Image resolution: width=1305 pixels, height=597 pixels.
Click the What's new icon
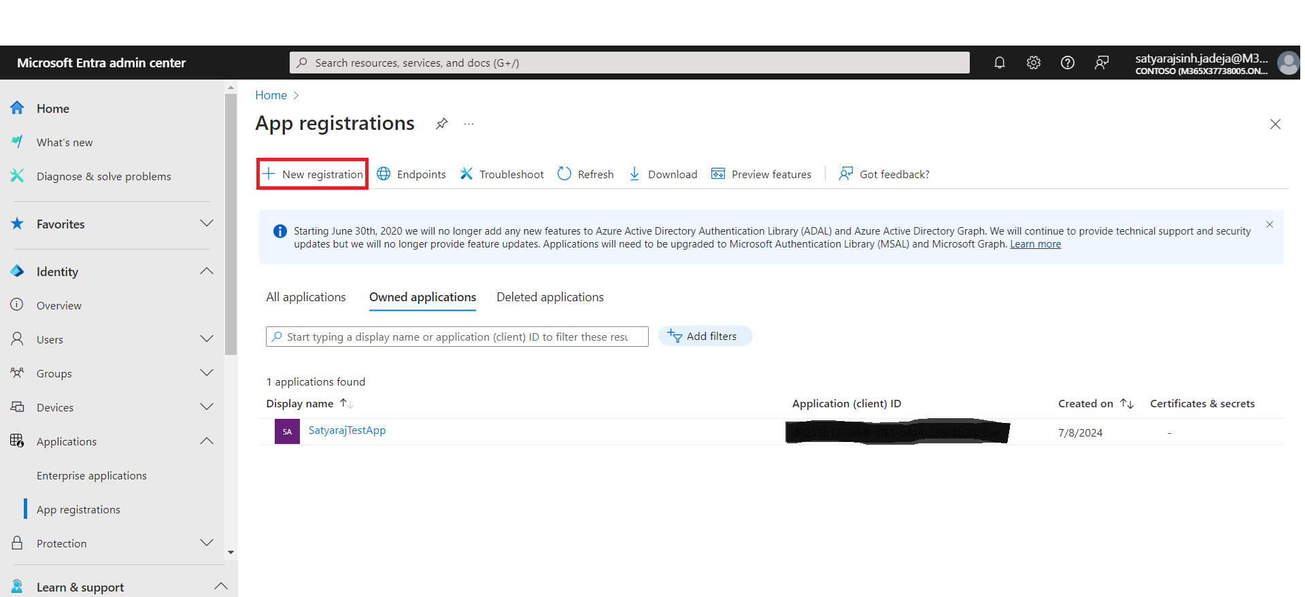(x=17, y=142)
